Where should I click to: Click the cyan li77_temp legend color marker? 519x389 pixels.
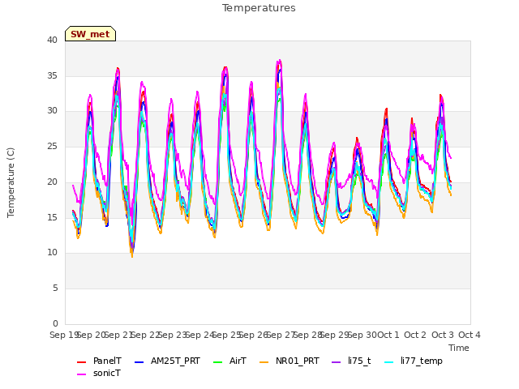point(389,362)
